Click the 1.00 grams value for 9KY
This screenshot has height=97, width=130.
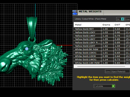pos(105,29)
